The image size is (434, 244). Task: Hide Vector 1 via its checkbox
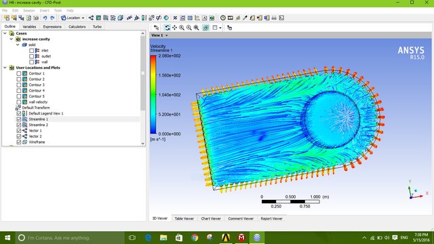19,131
